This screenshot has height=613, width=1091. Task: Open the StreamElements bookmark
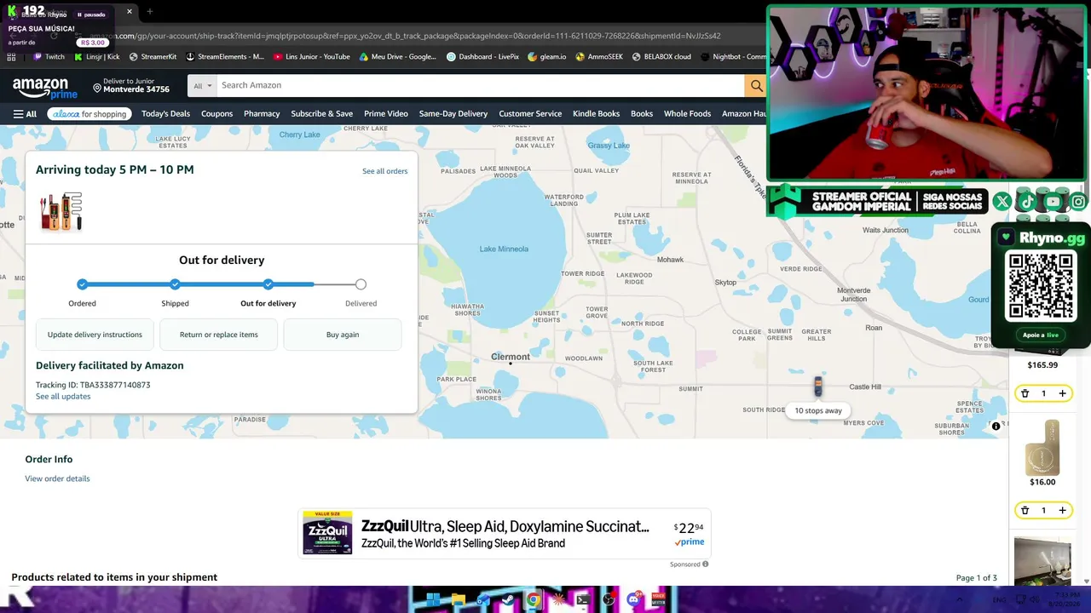pyautogui.click(x=225, y=57)
